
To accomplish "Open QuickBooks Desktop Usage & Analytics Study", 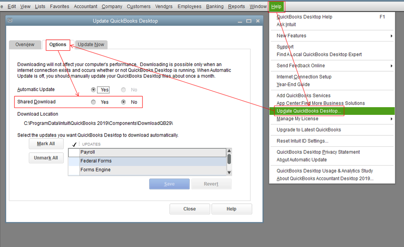I will pyautogui.click(x=332, y=171).
